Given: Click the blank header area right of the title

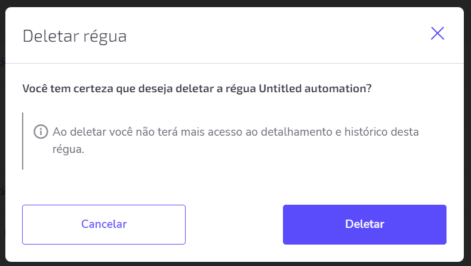Looking at the screenshot, I should pos(276,35).
